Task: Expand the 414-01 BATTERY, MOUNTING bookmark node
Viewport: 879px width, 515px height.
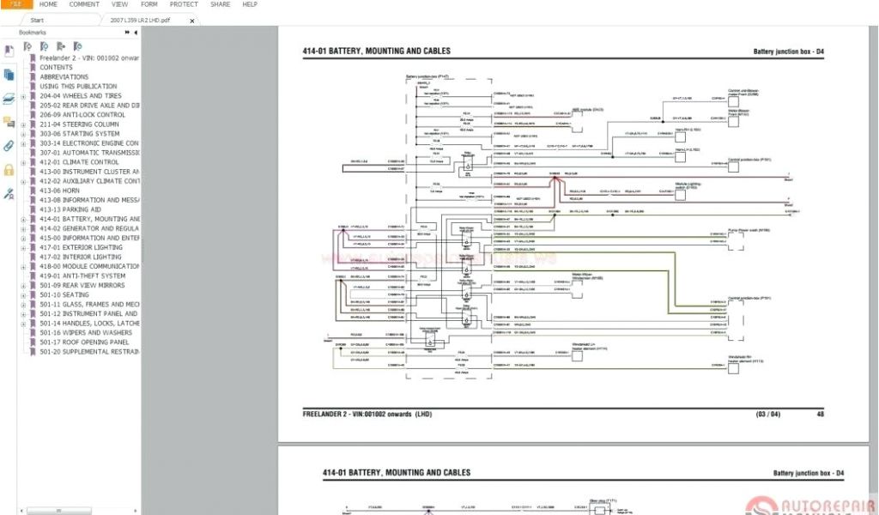Action: click(x=24, y=219)
